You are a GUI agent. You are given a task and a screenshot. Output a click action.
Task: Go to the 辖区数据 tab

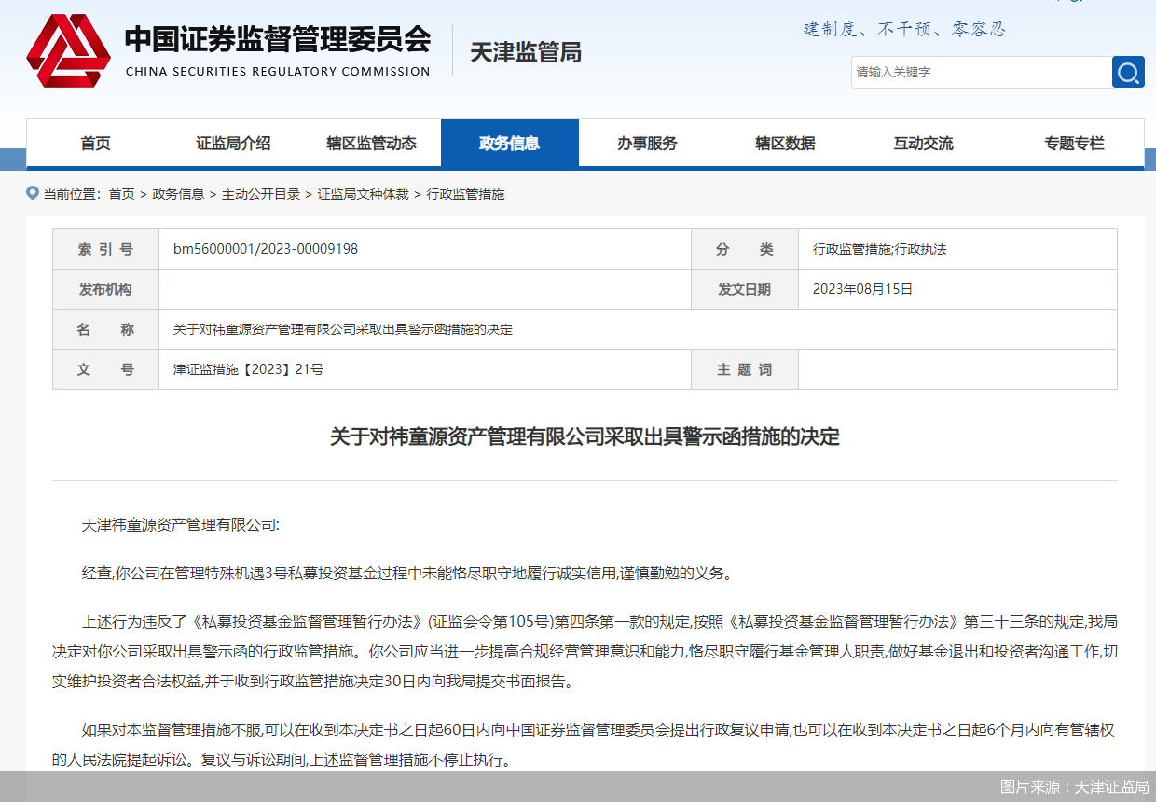785,144
